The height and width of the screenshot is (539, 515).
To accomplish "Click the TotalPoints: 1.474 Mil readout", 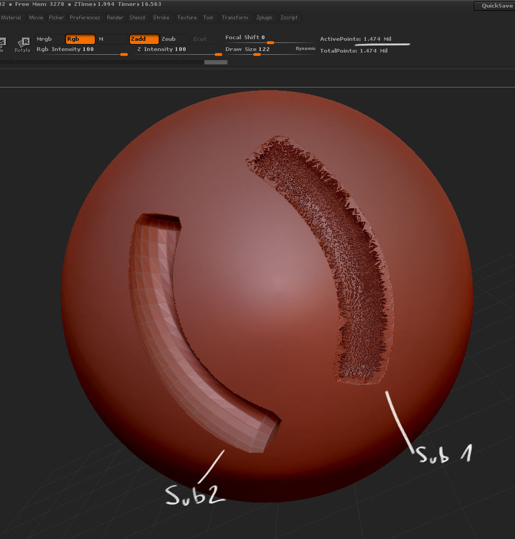I will 354,51.
